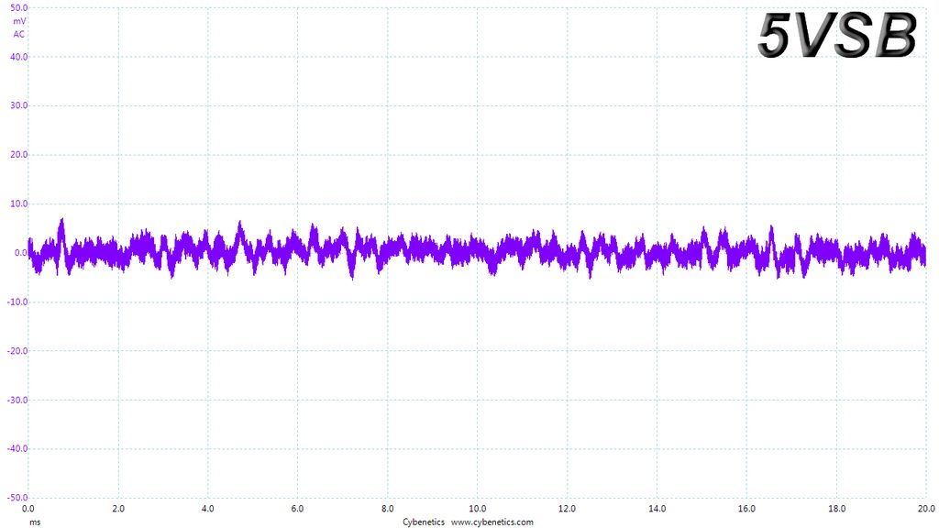Click the AC coupling label
This screenshot has height=528, width=939.
tap(19, 34)
